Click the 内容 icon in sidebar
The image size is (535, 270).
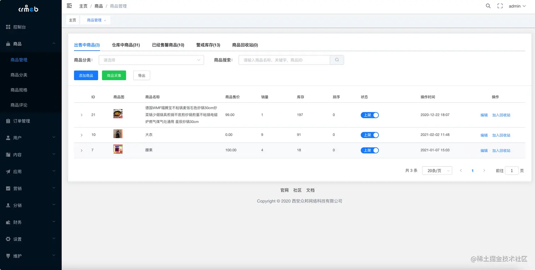[8, 155]
